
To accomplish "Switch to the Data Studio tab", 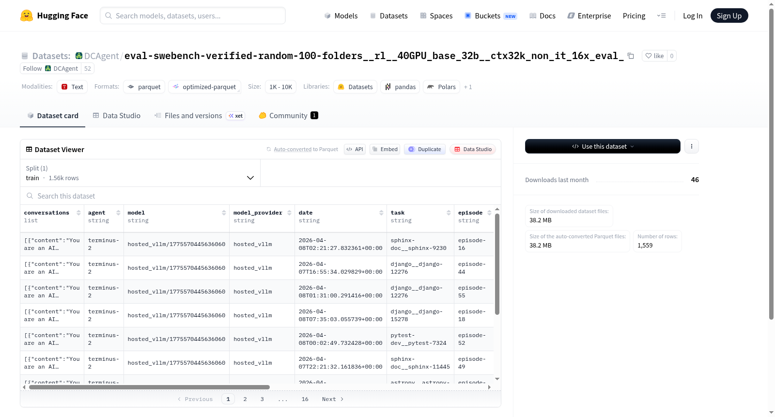I will pos(116,116).
